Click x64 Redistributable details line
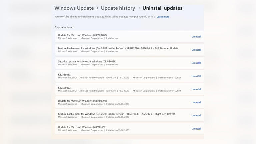256x144 pixels. tap(119, 78)
